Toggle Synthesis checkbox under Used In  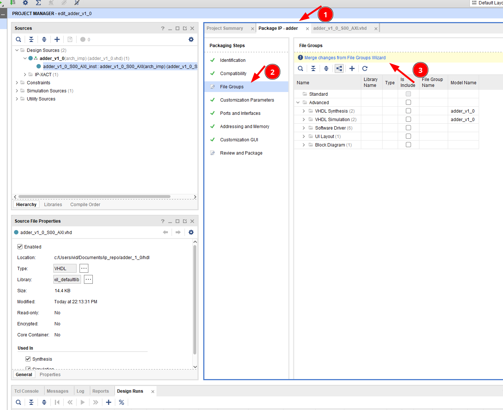(28, 359)
